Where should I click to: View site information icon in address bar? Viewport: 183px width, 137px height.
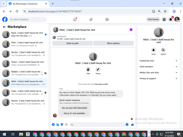(x=25, y=11)
